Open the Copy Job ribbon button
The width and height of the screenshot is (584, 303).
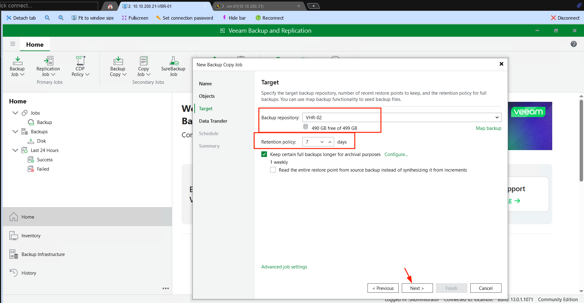(x=144, y=66)
